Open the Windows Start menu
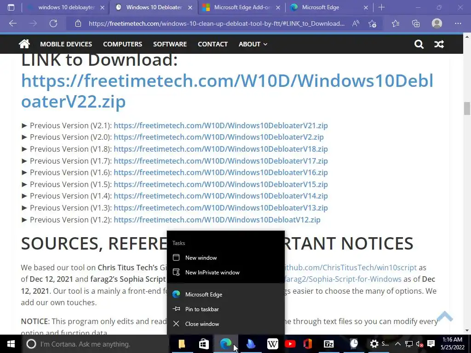 pos(11,344)
